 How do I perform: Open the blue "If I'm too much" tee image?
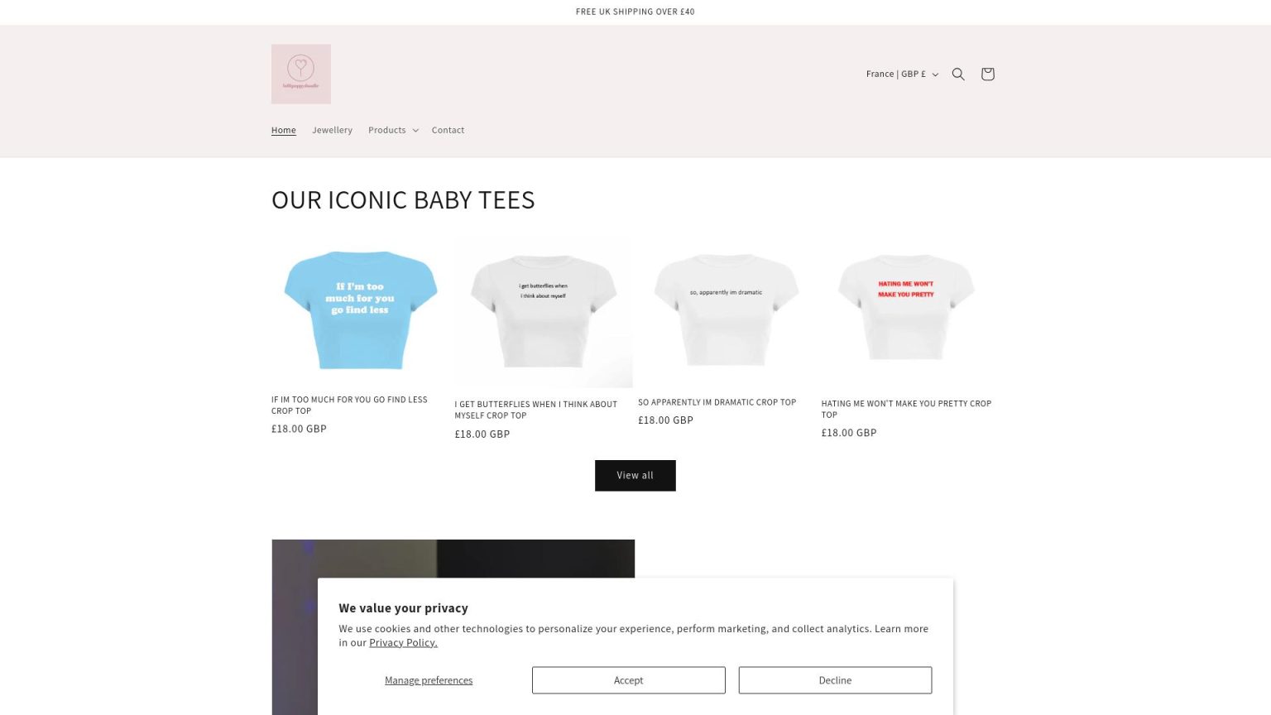(361, 310)
